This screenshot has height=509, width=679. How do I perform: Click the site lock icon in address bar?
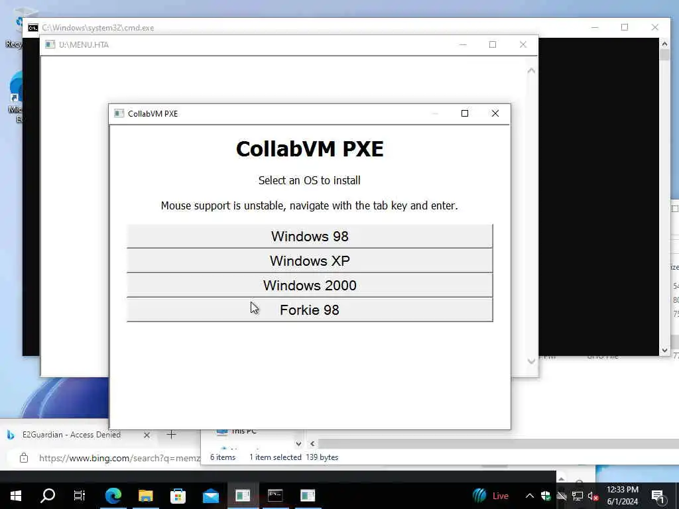24,457
